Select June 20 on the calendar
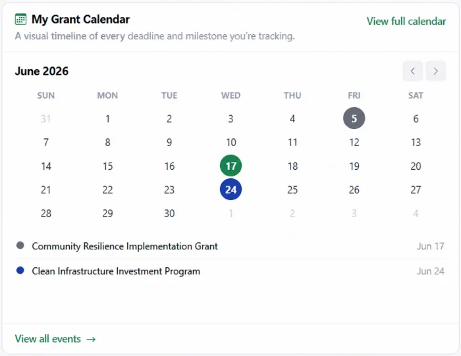 (x=416, y=166)
